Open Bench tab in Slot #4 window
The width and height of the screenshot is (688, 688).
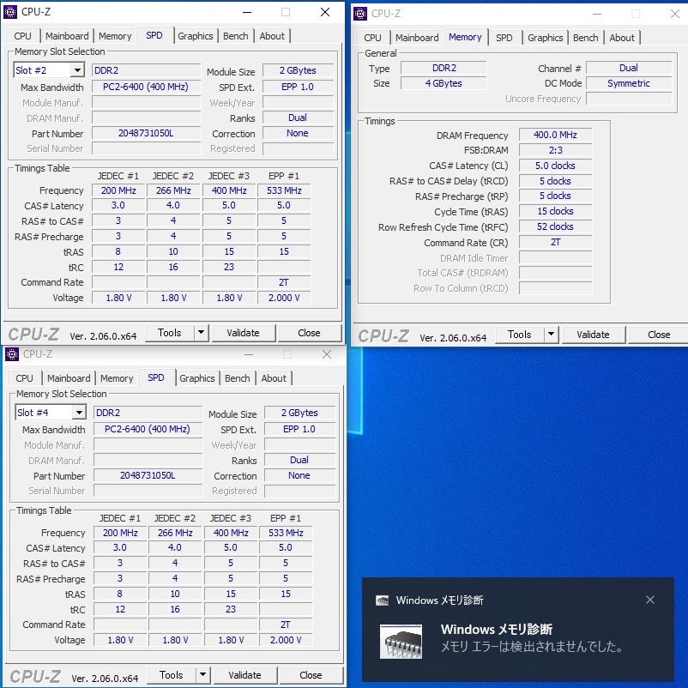click(238, 378)
